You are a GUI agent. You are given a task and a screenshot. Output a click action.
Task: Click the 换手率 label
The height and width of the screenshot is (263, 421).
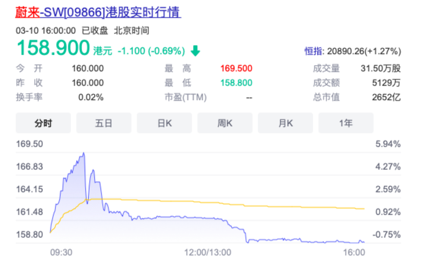point(29,97)
